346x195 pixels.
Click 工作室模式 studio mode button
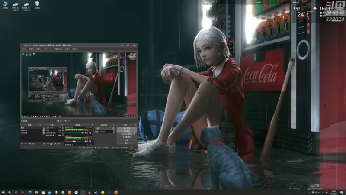tap(127, 137)
